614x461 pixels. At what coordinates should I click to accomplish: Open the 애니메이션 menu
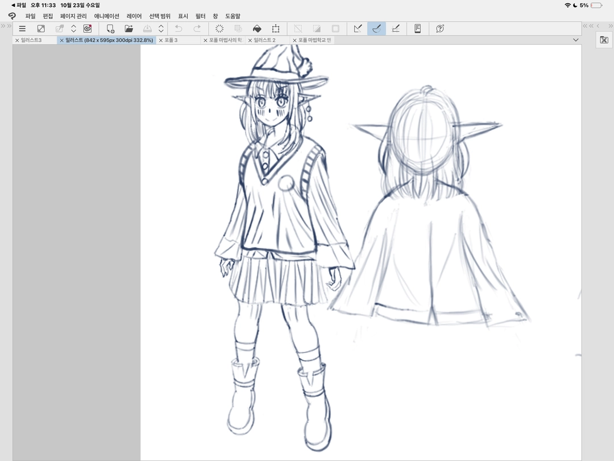coord(106,16)
